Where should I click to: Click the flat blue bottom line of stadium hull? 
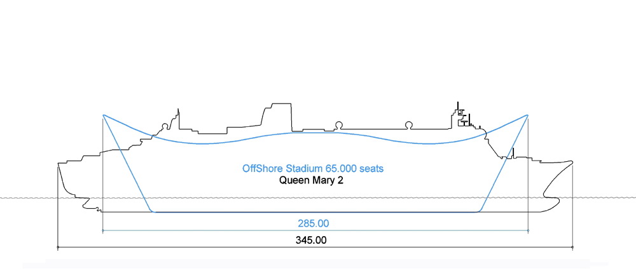coord(315,211)
